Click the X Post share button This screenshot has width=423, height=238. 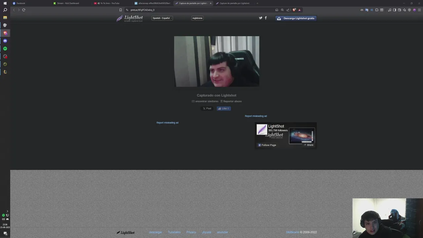207,108
